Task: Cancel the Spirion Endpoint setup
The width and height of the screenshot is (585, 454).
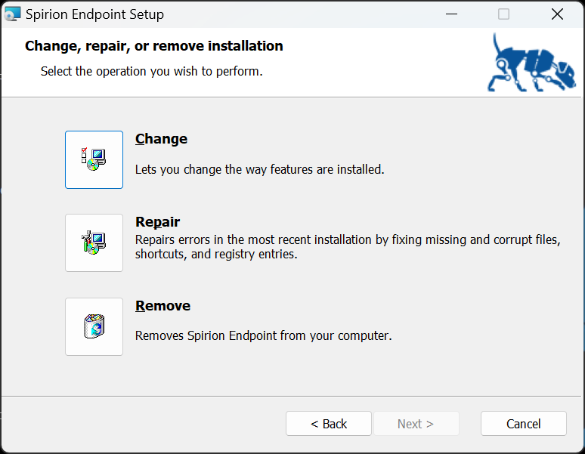Action: (523, 424)
